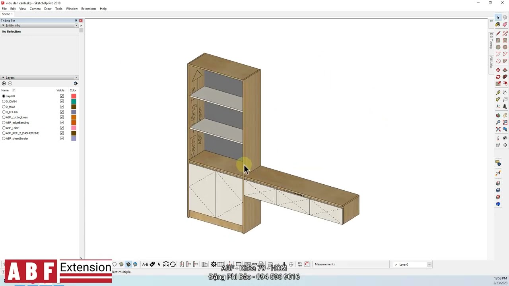Select the Rectangle drawing tool

(498, 40)
